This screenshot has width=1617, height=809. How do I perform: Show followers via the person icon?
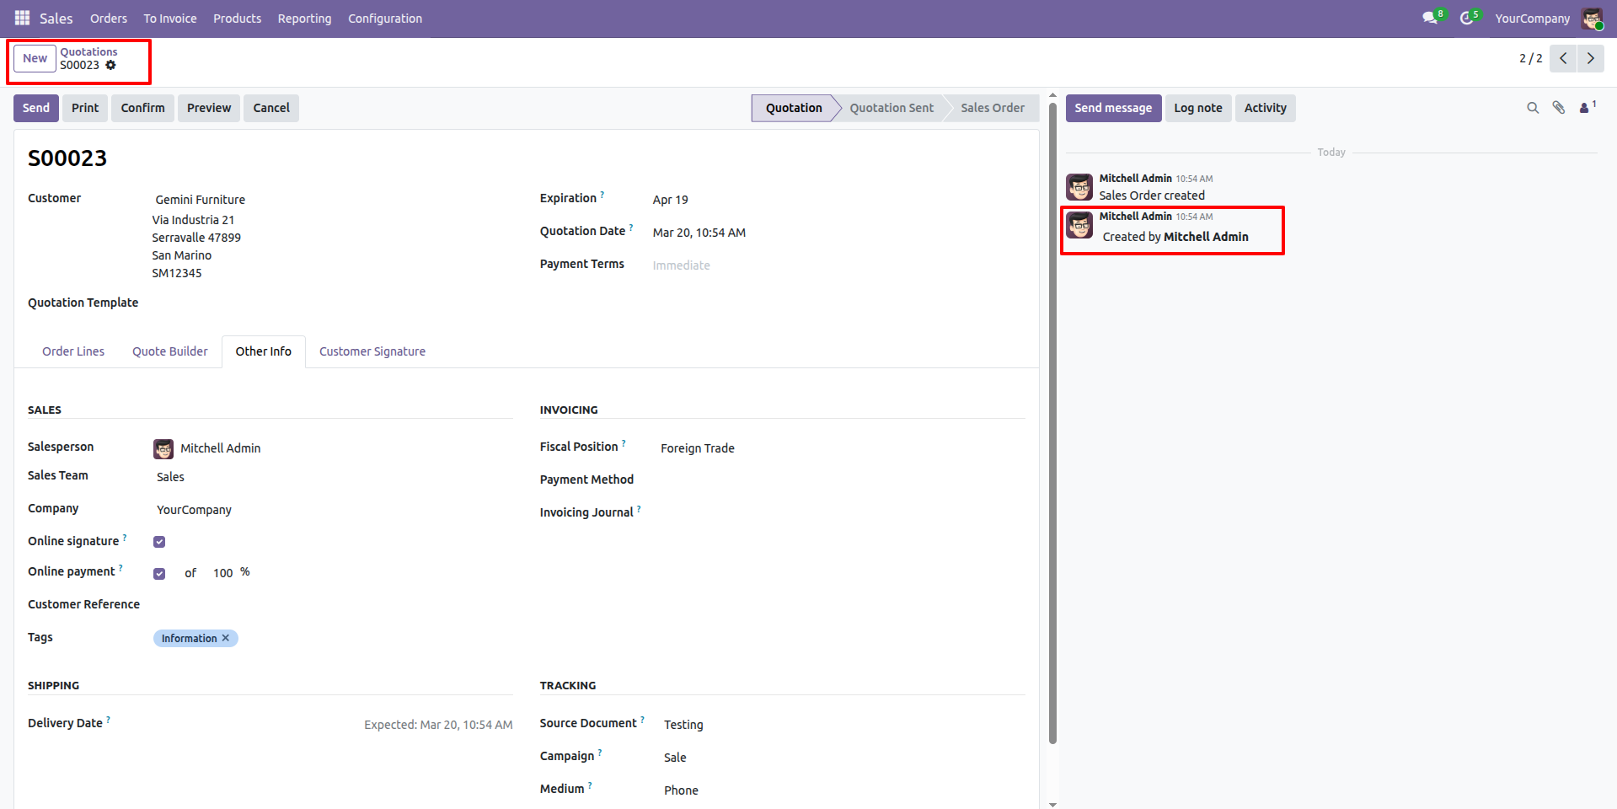click(1585, 108)
